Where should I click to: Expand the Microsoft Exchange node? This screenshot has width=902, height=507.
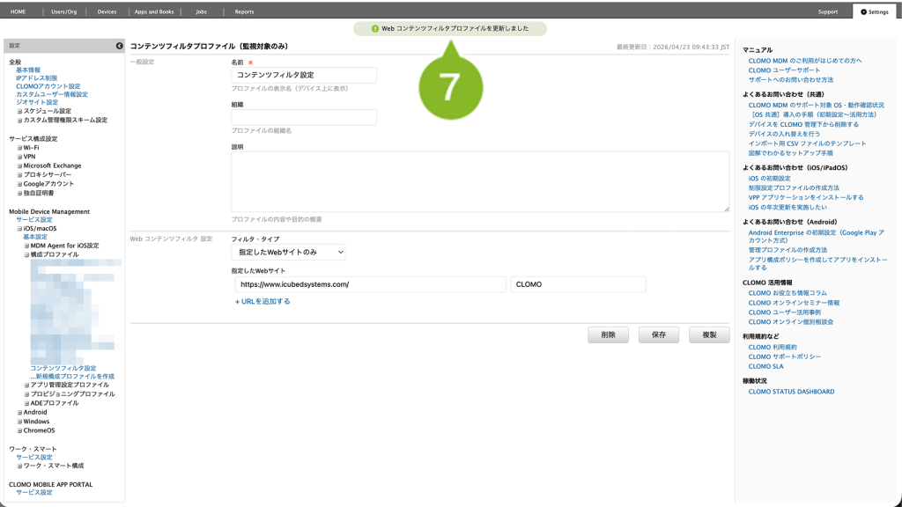19,165
